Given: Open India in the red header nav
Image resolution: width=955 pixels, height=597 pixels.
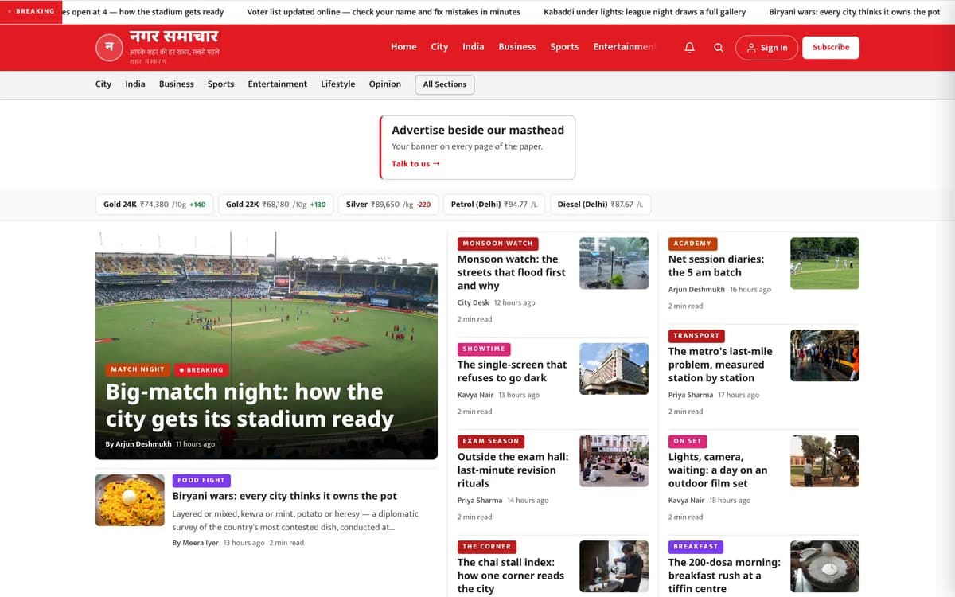Looking at the screenshot, I should click(x=474, y=47).
